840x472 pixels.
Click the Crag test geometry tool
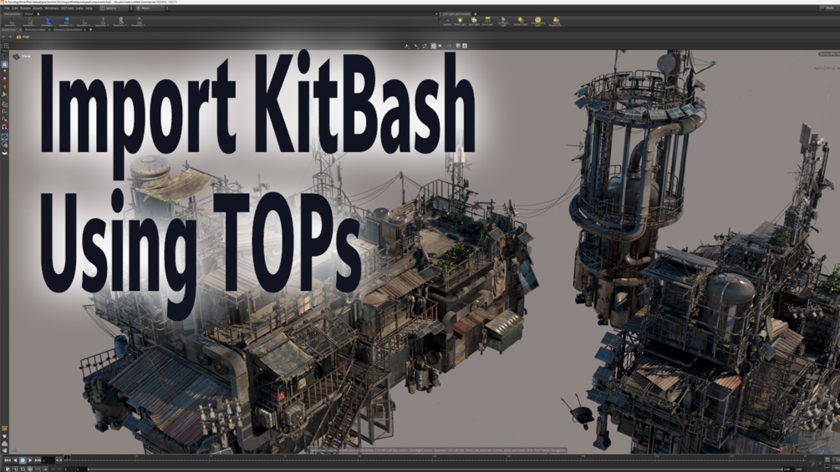[84, 22]
